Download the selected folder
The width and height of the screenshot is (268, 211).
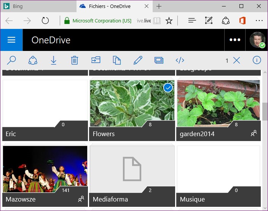tap(54, 60)
